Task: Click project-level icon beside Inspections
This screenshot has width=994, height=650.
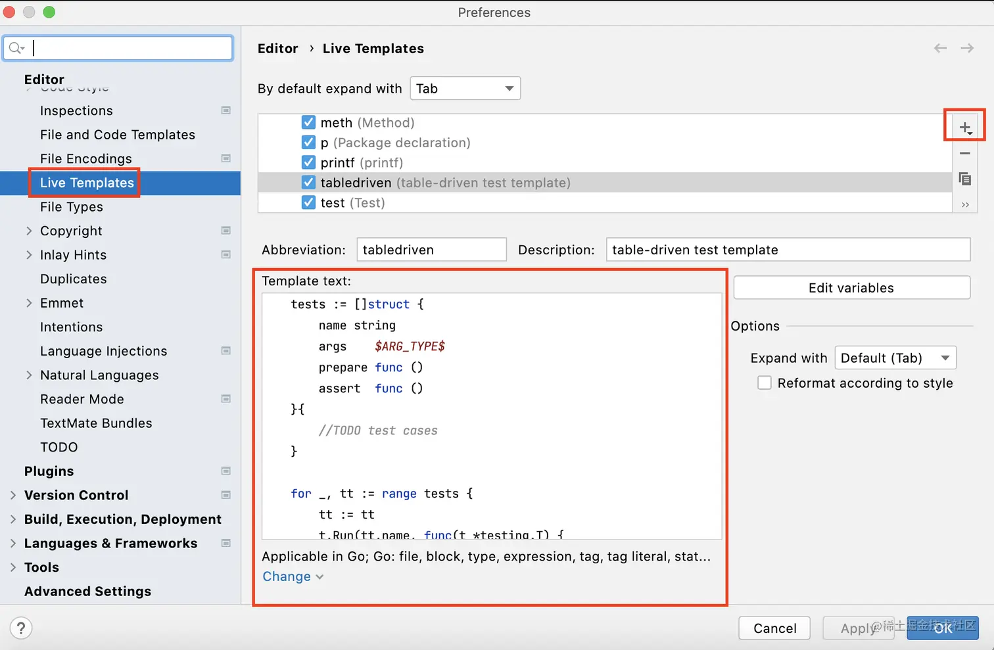Action: [x=225, y=110]
